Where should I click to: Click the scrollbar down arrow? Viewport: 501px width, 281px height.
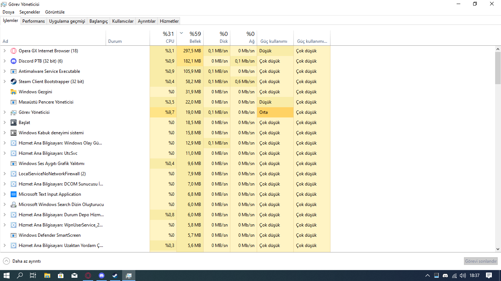tap(498, 249)
